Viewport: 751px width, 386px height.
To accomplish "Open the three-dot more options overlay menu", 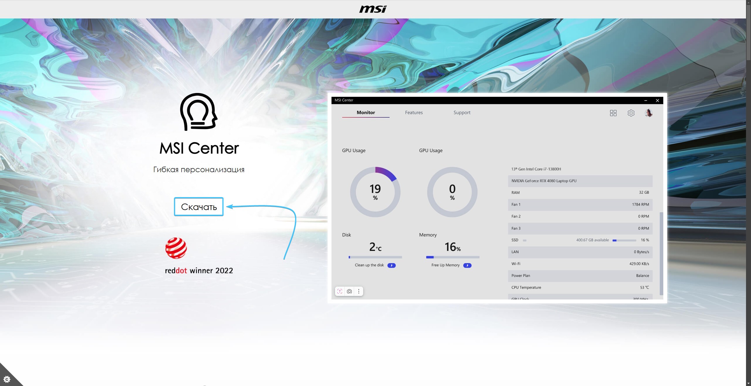I will 358,291.
